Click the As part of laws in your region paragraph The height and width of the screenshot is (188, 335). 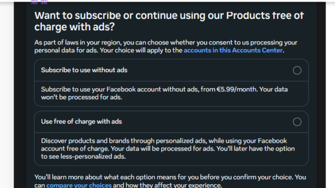(x=166, y=46)
